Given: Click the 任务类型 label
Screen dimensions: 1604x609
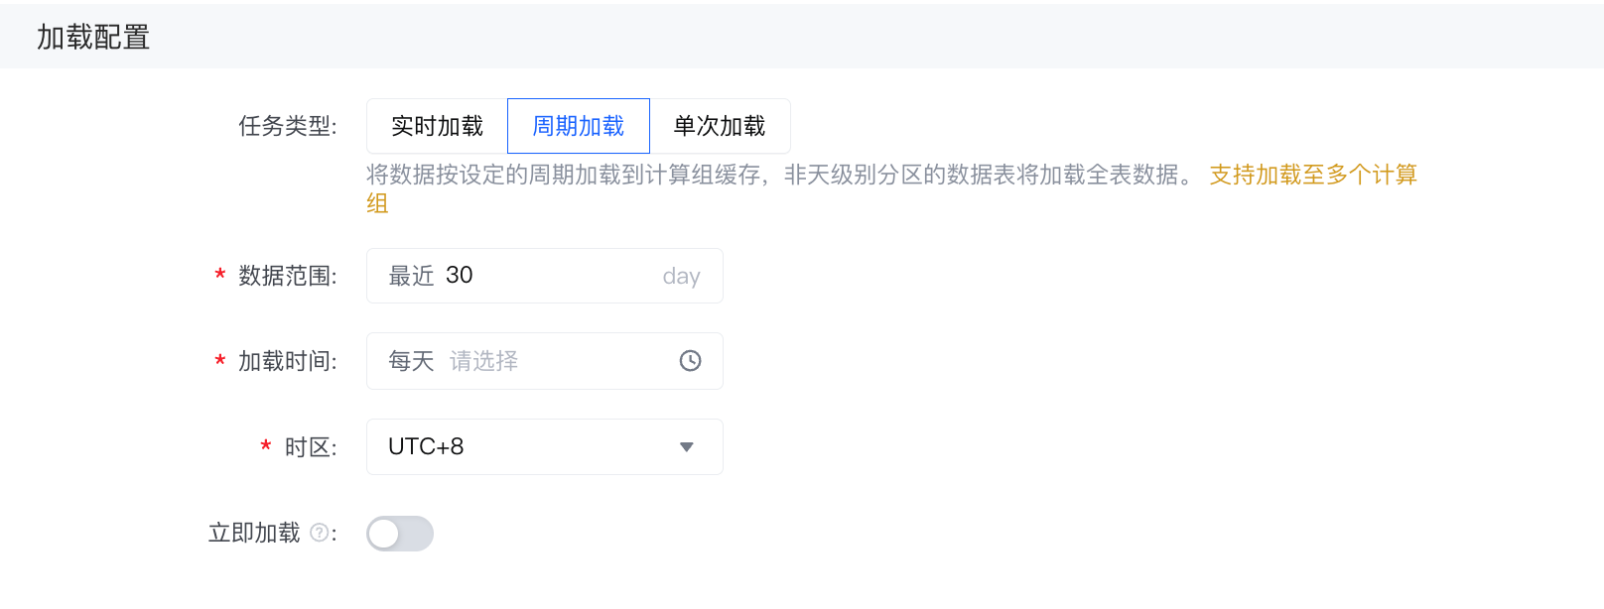Looking at the screenshot, I should [x=287, y=126].
